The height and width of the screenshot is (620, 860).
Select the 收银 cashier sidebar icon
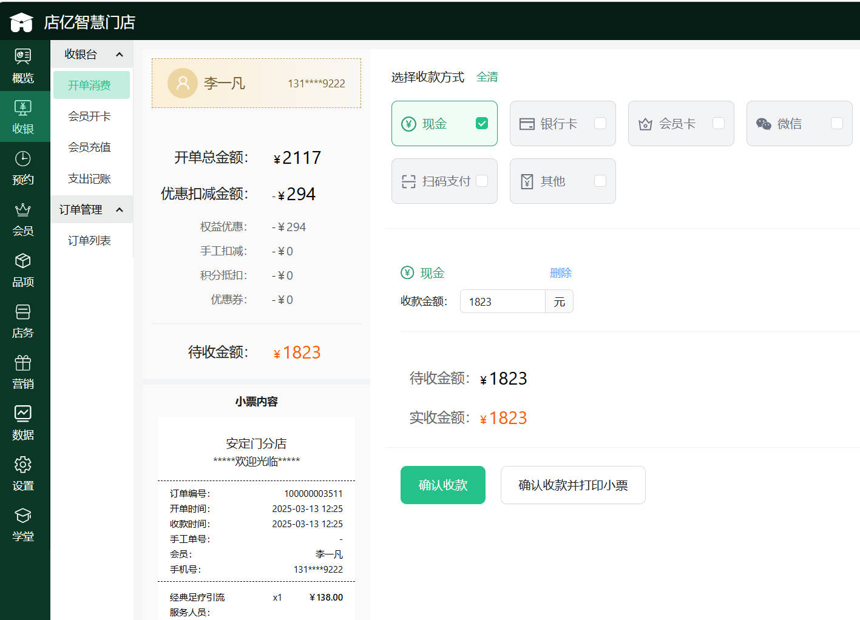pos(23,107)
